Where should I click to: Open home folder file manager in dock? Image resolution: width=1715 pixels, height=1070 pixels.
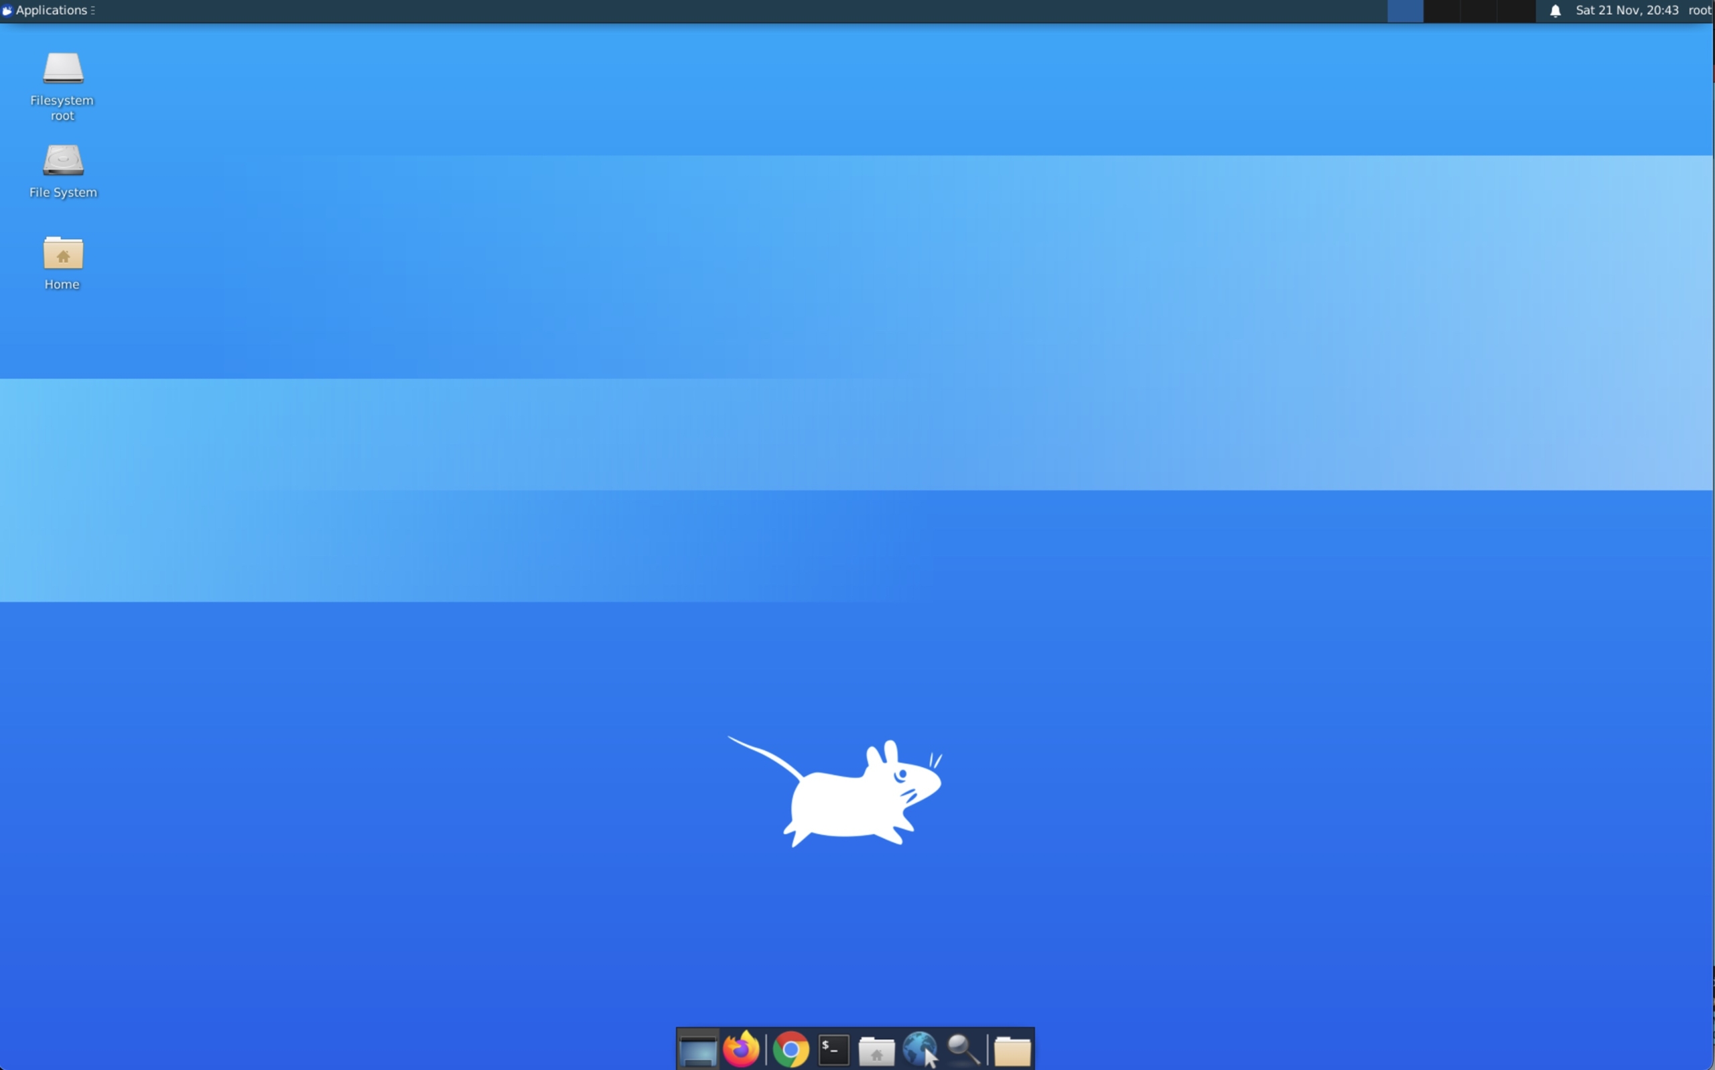tap(877, 1049)
